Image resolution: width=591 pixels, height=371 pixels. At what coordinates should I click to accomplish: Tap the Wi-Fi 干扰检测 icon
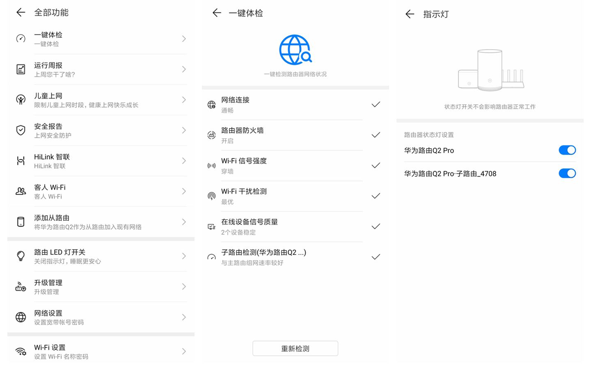point(211,196)
